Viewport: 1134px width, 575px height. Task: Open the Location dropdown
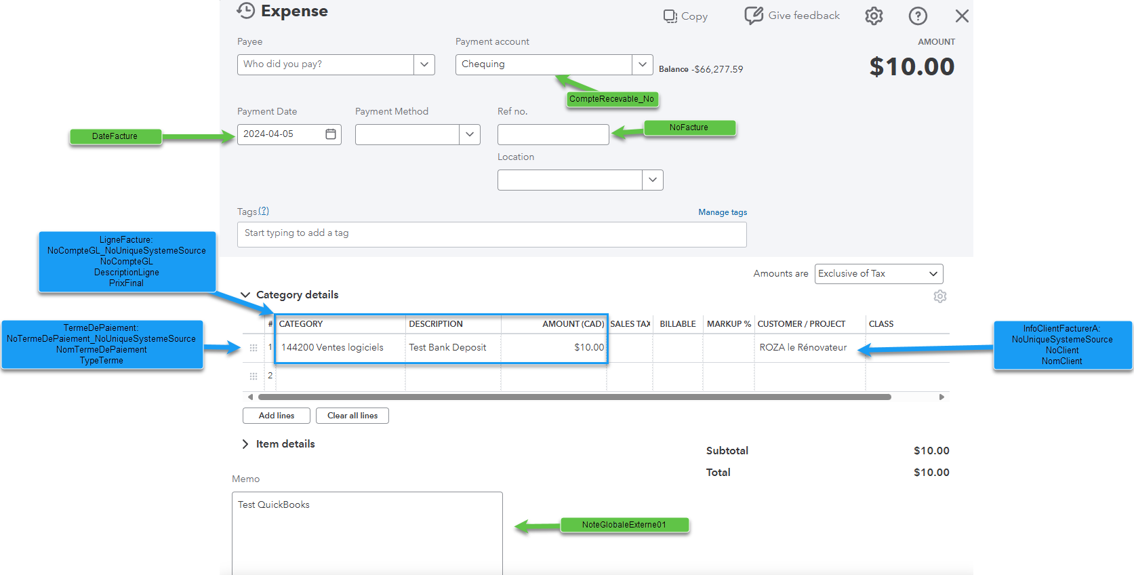tap(652, 180)
